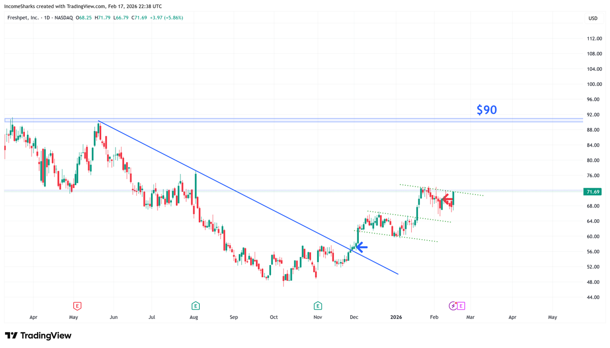Click the Feb time axis label
The image size is (610, 348).
tap(434, 317)
